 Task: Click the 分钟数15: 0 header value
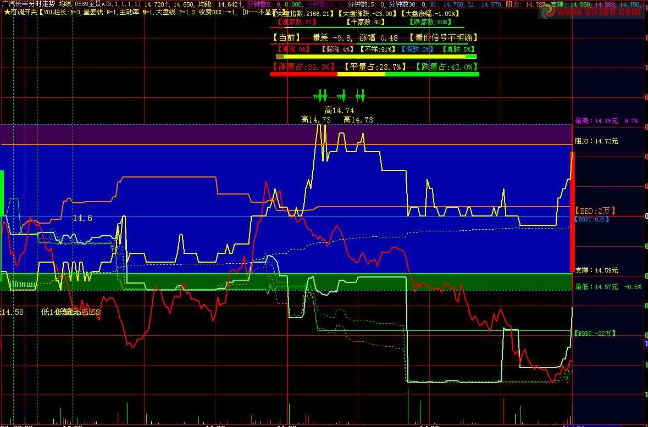coord(366,4)
